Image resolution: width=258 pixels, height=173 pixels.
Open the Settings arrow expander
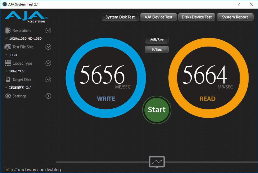[x=48, y=96]
